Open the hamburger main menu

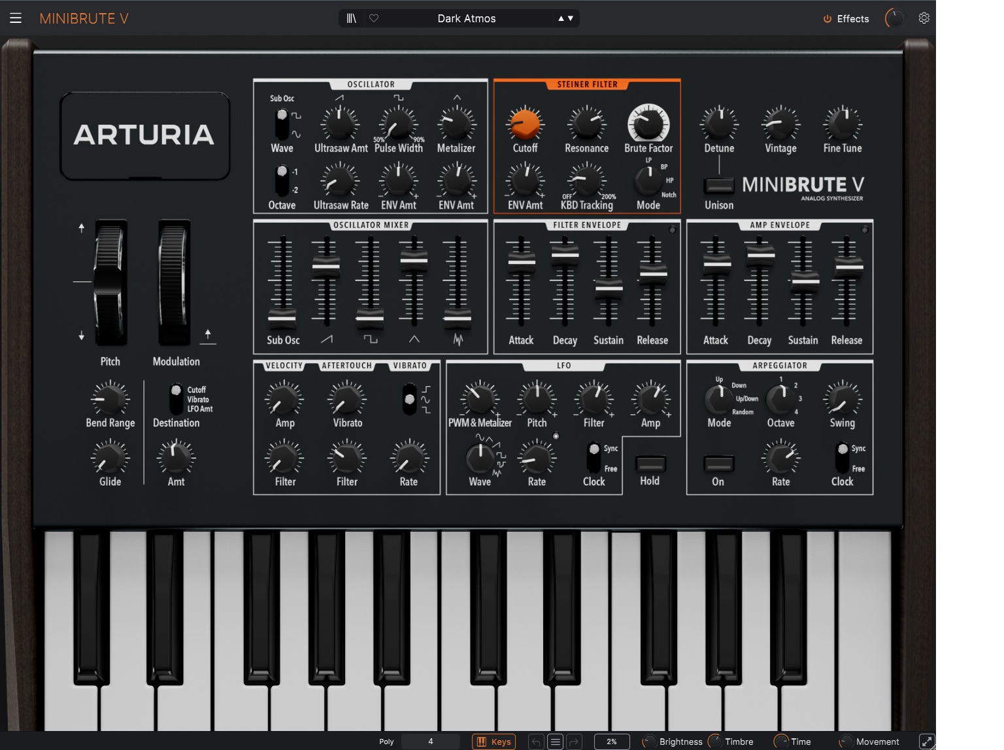pos(16,18)
